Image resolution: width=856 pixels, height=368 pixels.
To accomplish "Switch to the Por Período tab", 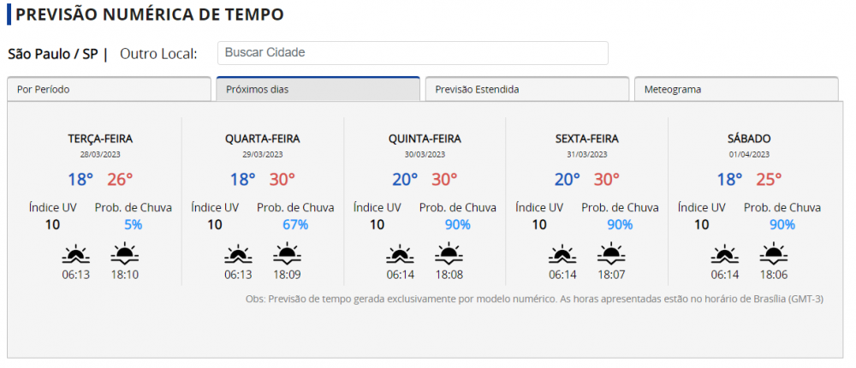I will pyautogui.click(x=109, y=89).
